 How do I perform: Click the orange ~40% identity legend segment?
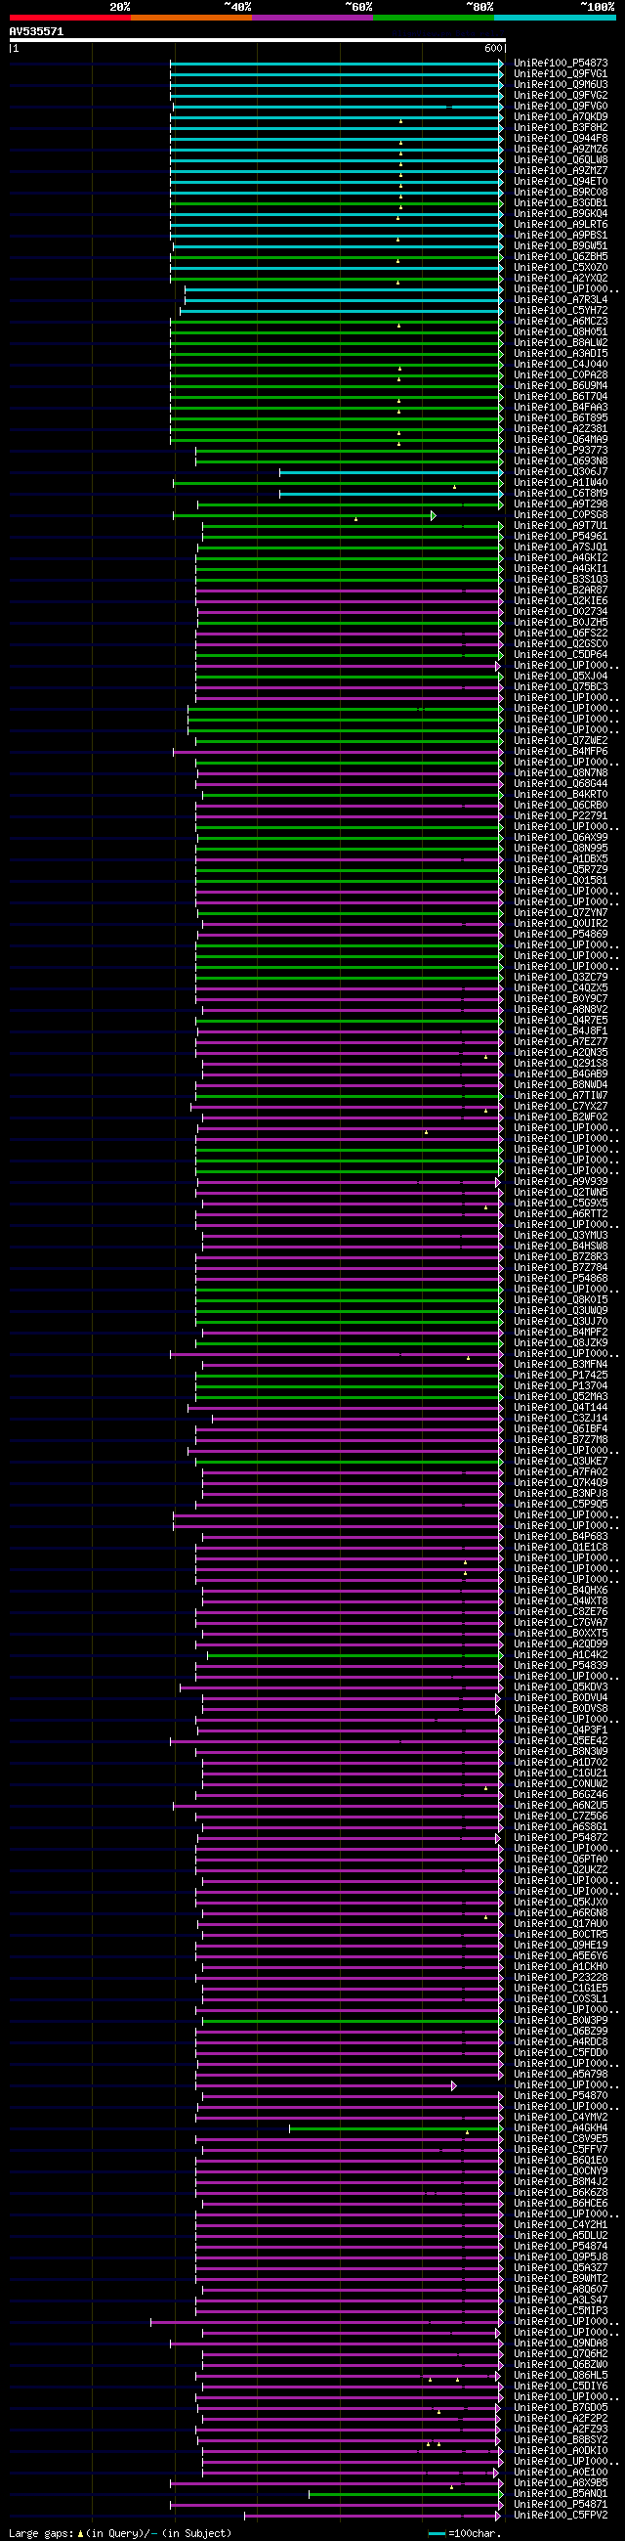[x=191, y=18]
